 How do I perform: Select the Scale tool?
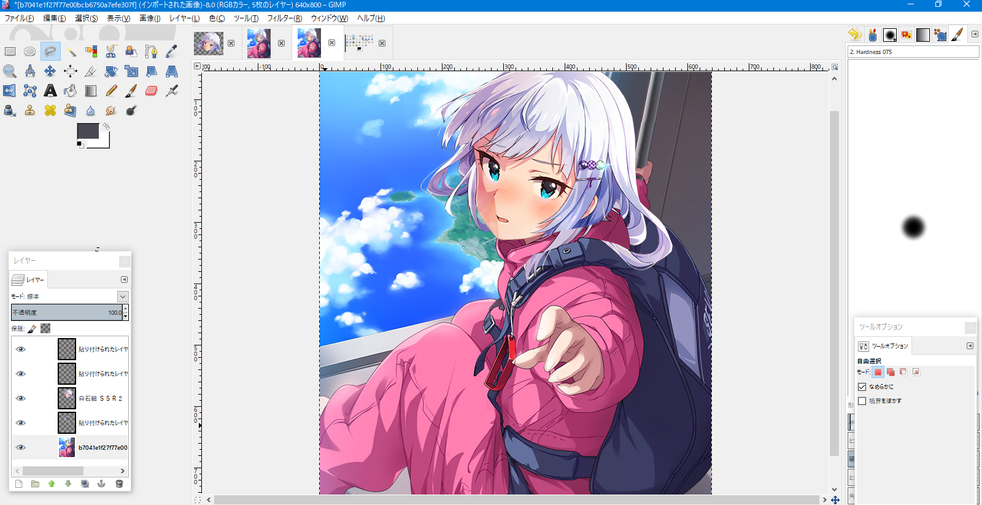pyautogui.click(x=131, y=71)
